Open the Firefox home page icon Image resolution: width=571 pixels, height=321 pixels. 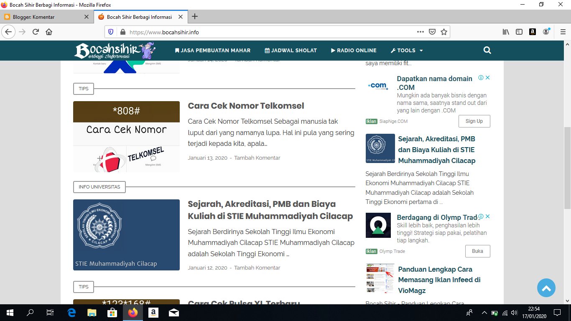click(49, 32)
